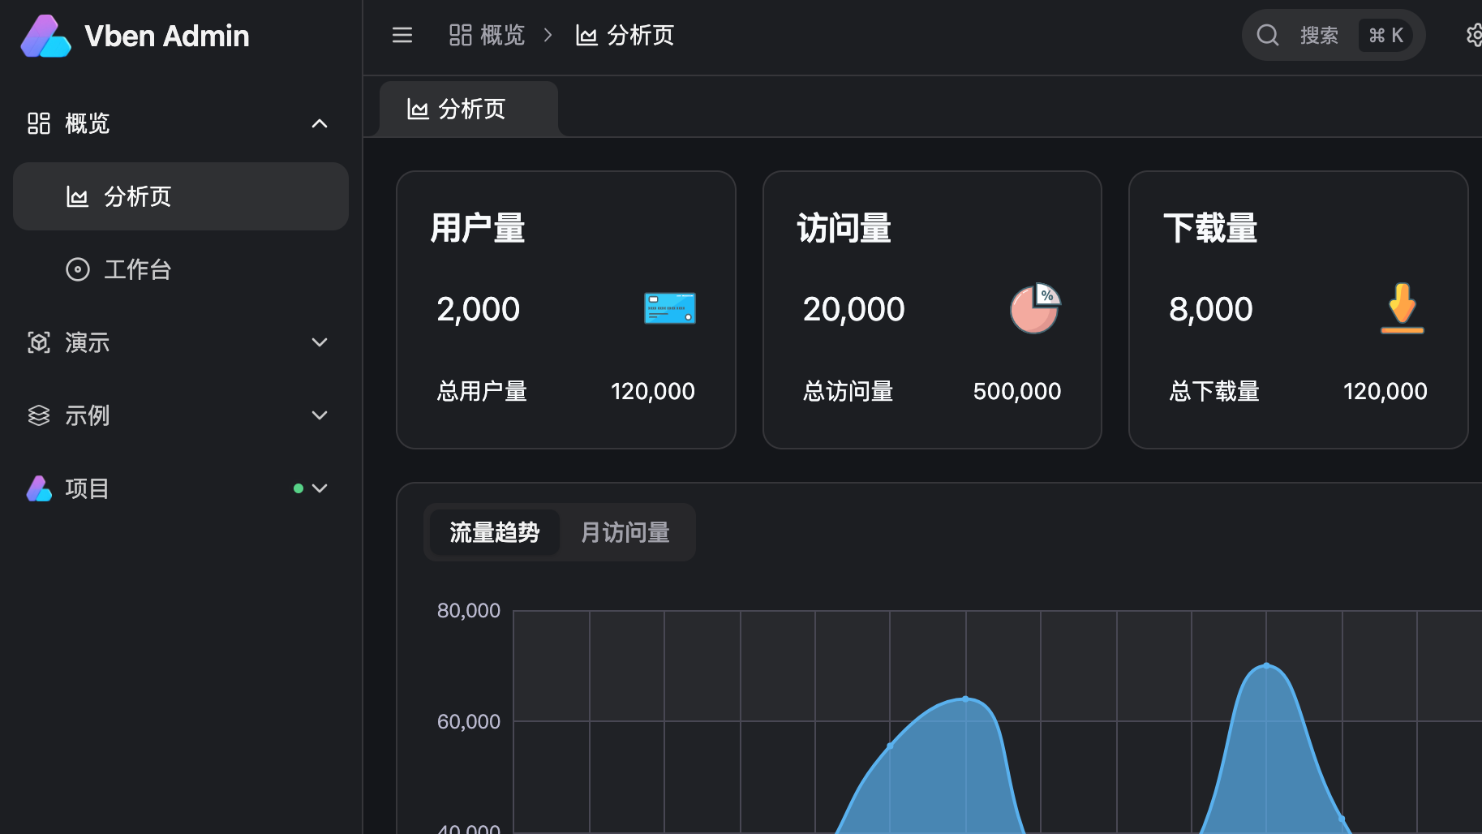
Task: Click the blue card icon in 用户量 card
Action: [x=670, y=308]
